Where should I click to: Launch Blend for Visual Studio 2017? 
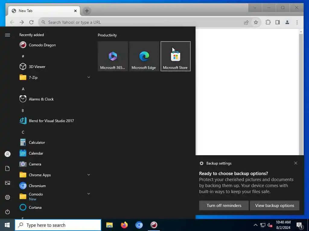pos(46,121)
